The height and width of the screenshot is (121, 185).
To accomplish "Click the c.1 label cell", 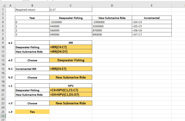I will (x=10, y=86).
